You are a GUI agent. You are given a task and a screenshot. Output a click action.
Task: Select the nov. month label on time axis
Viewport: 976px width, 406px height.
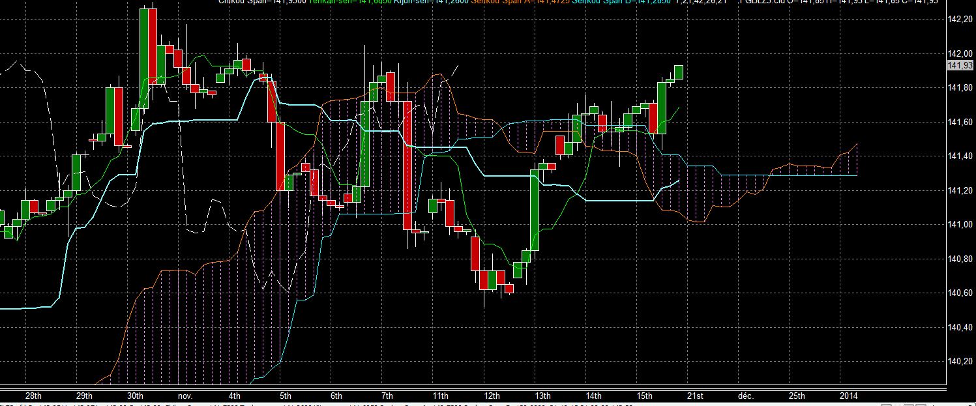(x=185, y=396)
